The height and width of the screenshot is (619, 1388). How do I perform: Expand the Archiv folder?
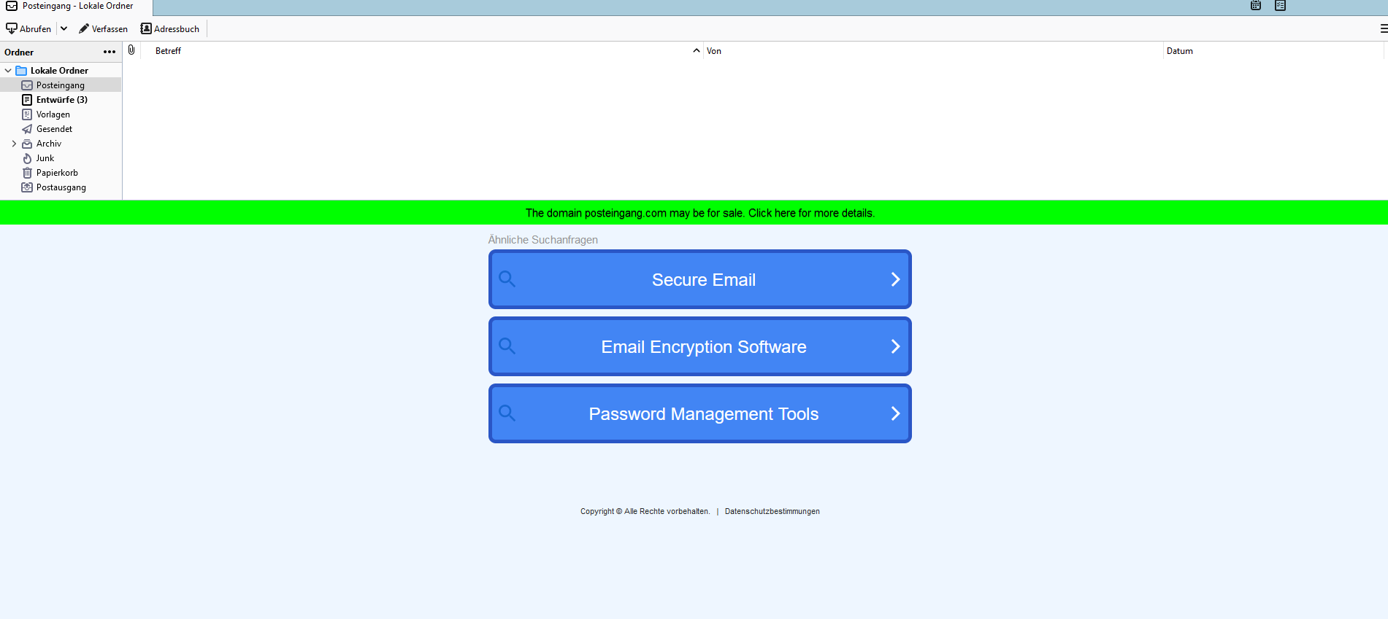click(14, 144)
